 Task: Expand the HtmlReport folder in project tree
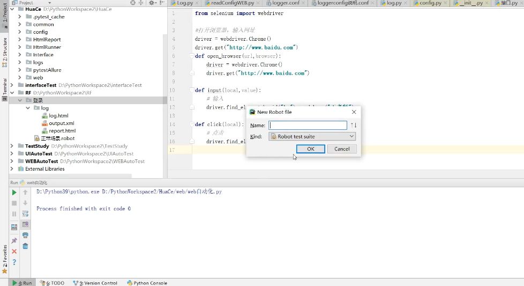point(20,40)
